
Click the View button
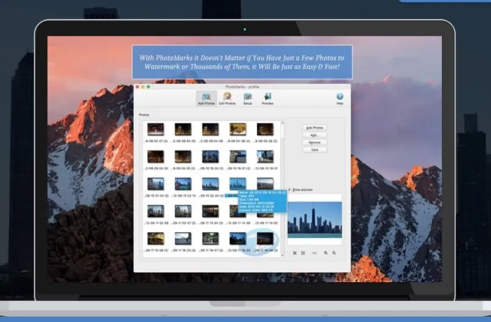(315, 150)
